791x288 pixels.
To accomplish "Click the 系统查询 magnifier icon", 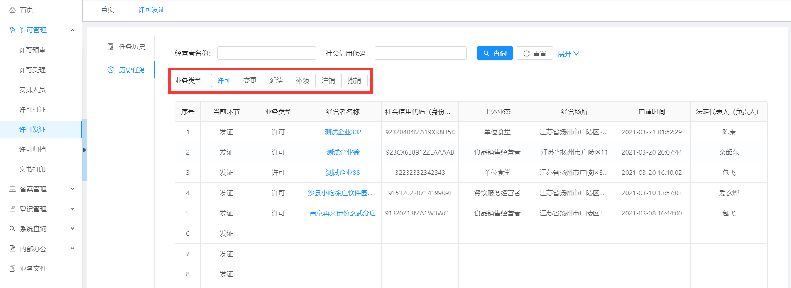I will [12, 229].
